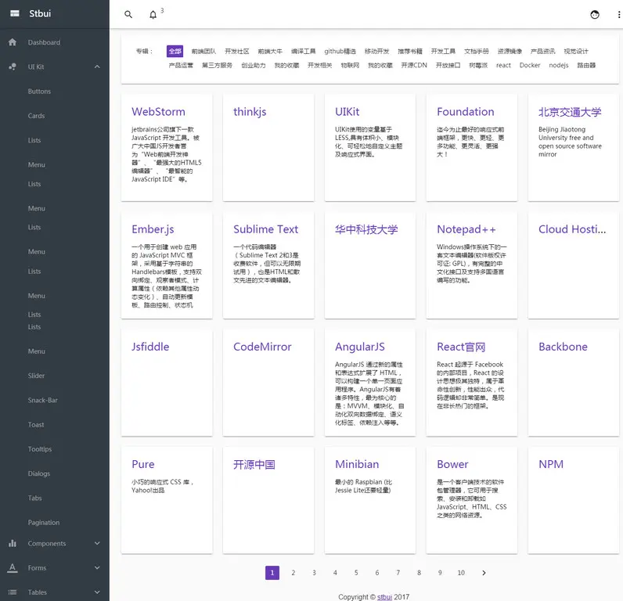Open the Sublime Text card title
Viewport: 623px width, 601px height.
click(x=265, y=229)
